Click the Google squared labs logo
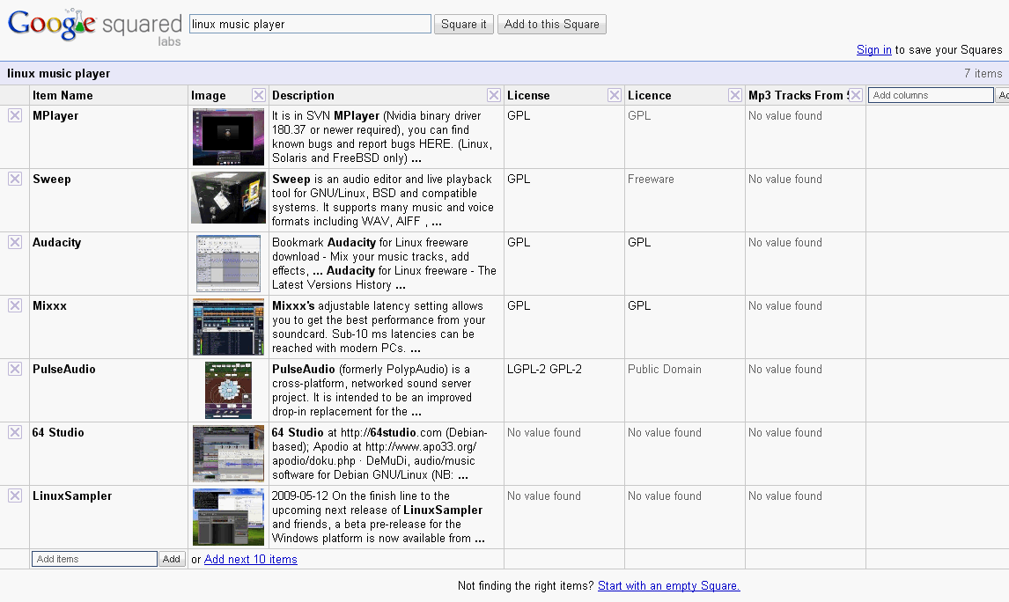 pyautogui.click(x=94, y=27)
